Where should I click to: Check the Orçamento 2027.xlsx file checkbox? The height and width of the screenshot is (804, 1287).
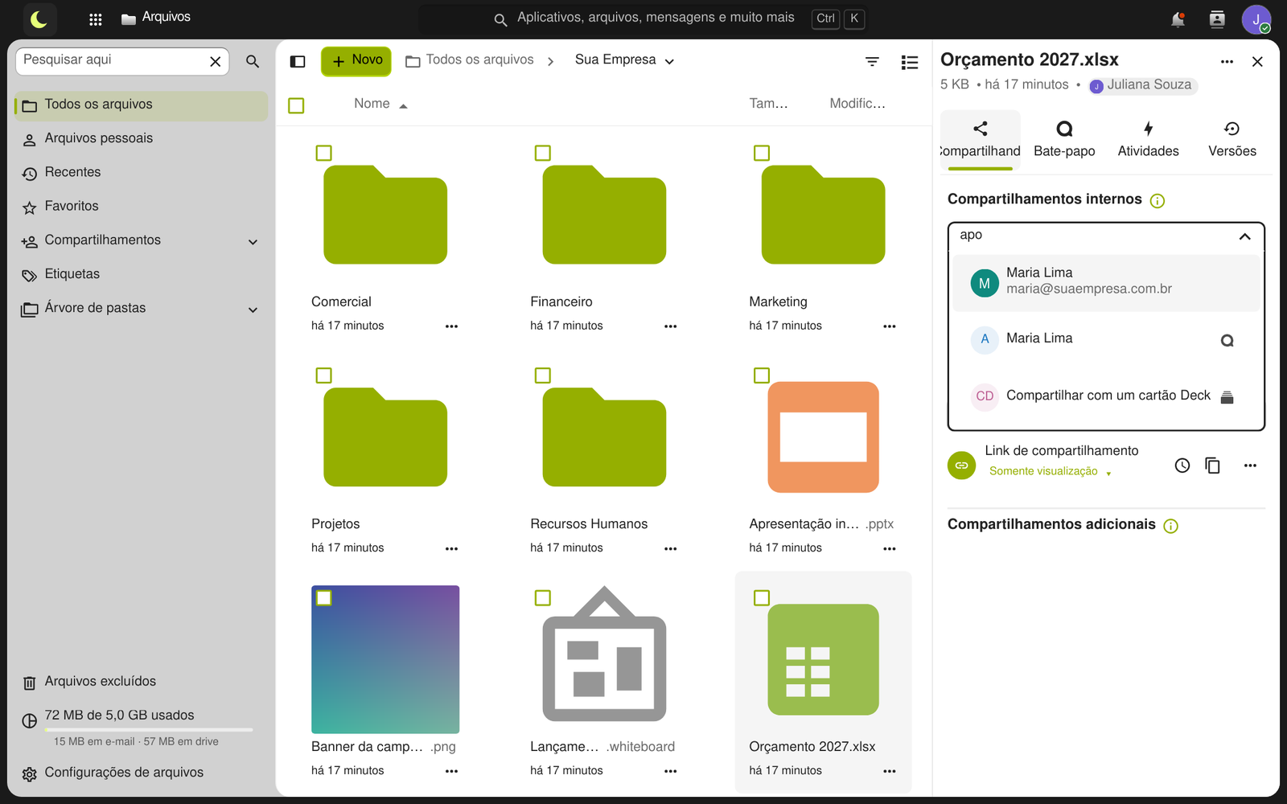point(762,598)
